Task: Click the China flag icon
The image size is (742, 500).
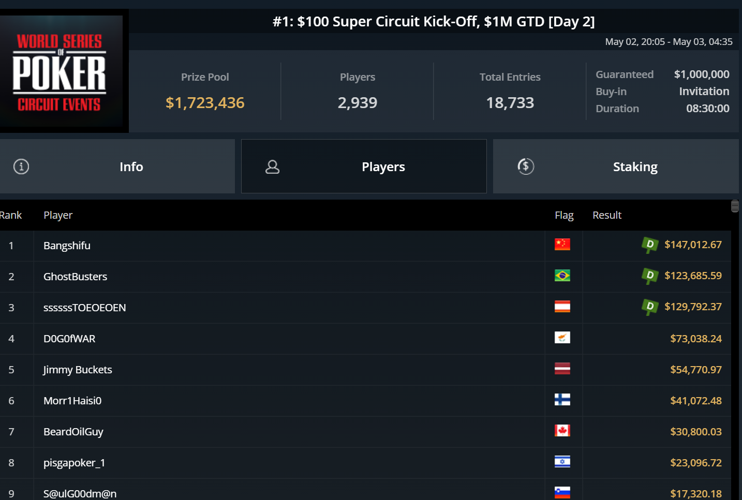Action: 562,245
